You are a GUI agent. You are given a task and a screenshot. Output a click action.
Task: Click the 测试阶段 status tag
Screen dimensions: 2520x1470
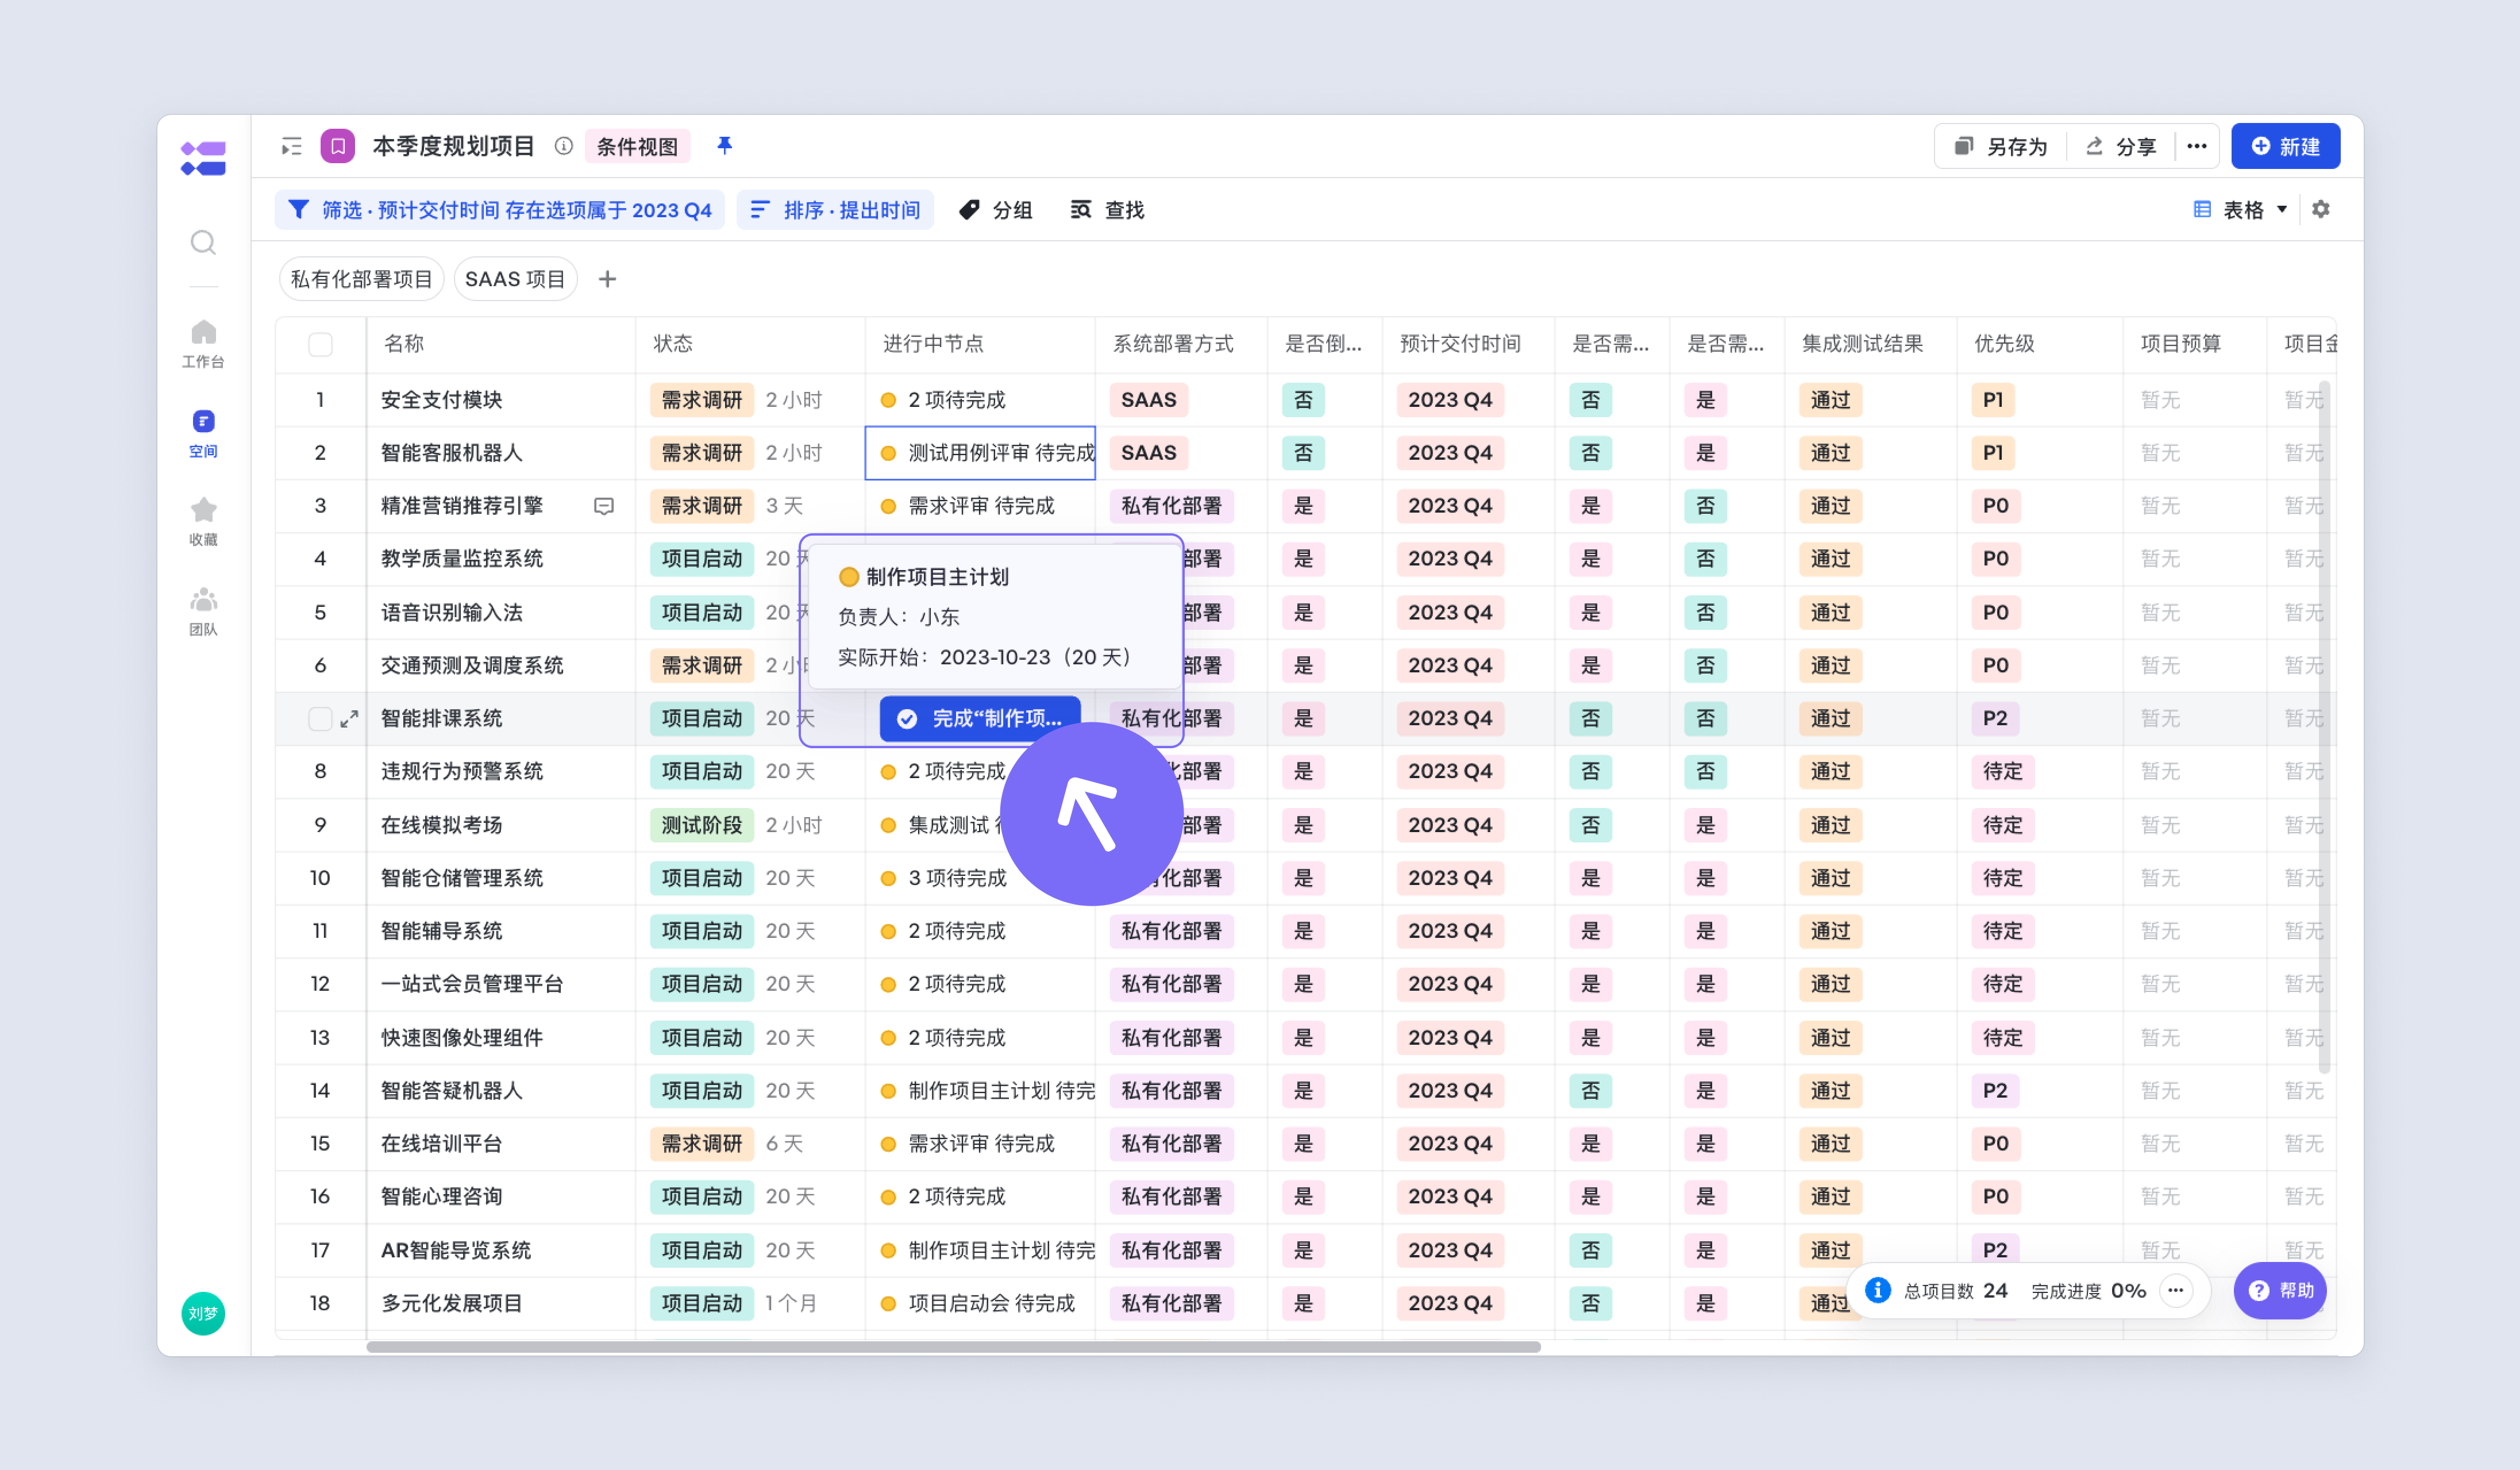tap(701, 825)
